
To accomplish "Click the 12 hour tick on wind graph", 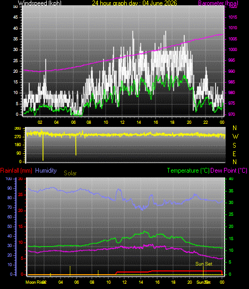I will click(x=122, y=122).
